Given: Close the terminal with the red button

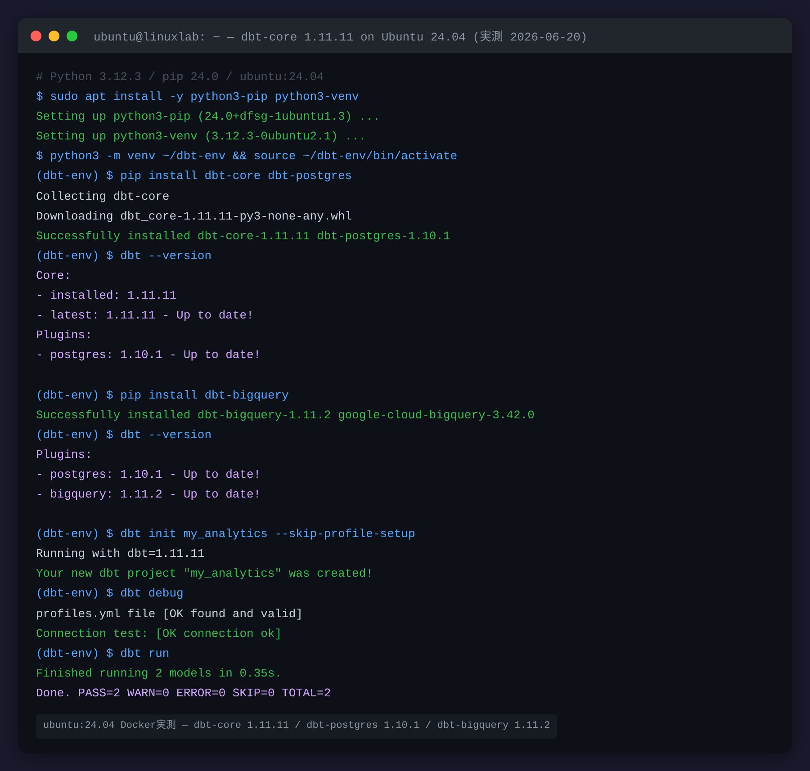Looking at the screenshot, I should pos(36,36).
